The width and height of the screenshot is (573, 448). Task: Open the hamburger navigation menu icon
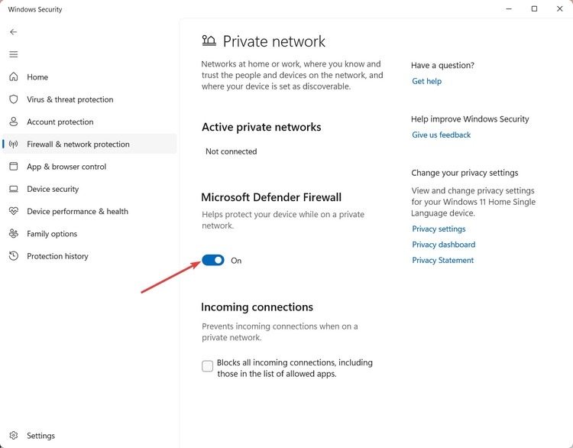tap(14, 54)
